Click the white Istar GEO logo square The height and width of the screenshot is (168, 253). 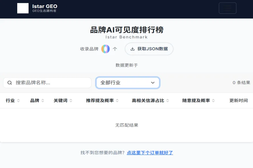click(23, 8)
